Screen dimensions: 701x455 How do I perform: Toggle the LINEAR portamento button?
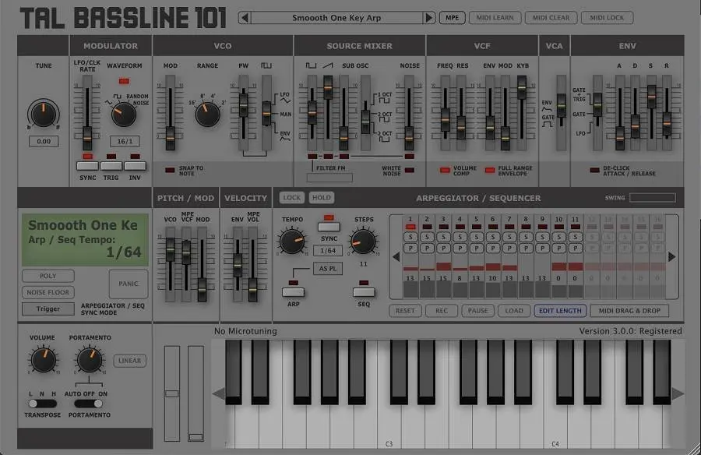click(129, 361)
